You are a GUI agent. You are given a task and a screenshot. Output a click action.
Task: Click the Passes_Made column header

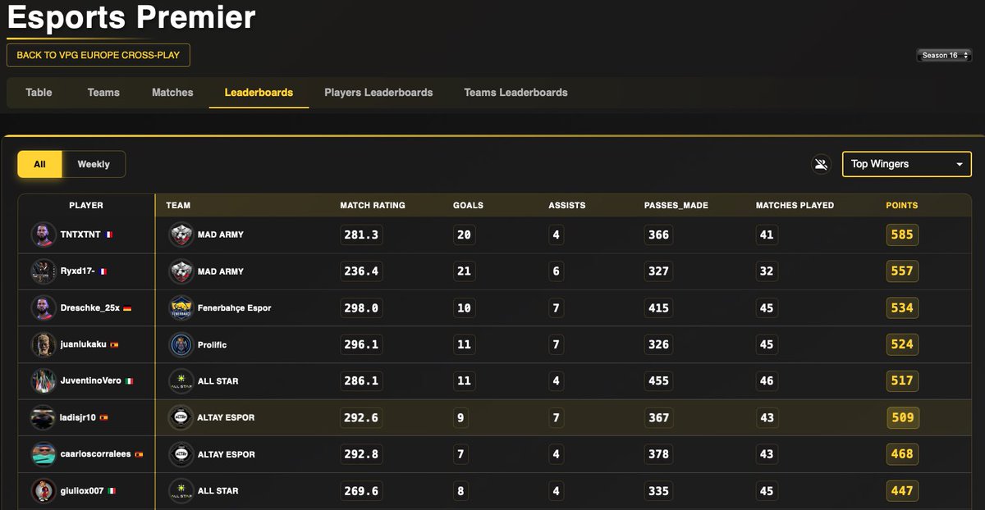click(x=676, y=205)
